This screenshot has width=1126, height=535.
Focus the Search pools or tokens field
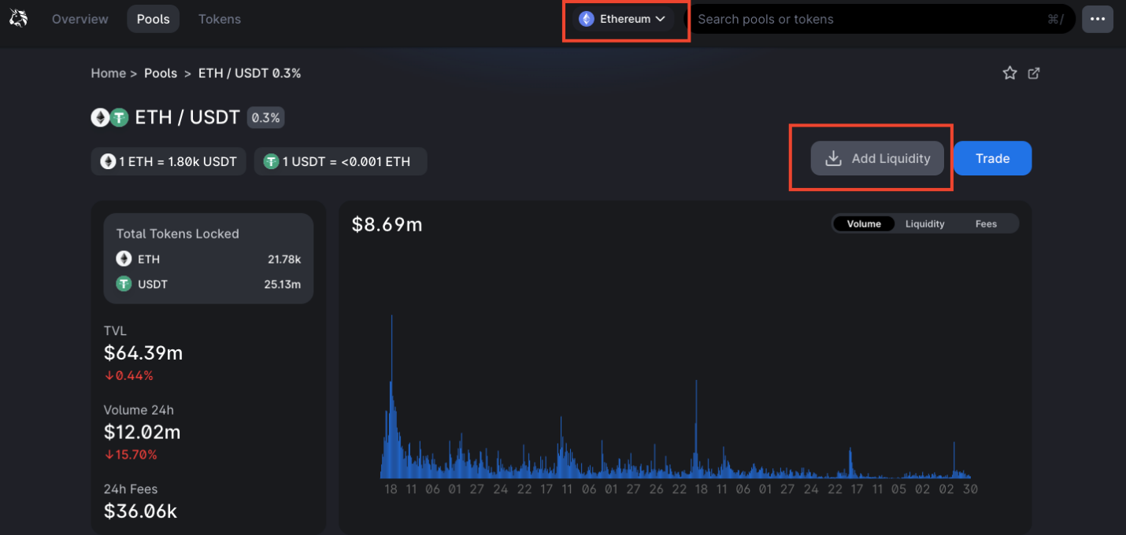(x=866, y=19)
